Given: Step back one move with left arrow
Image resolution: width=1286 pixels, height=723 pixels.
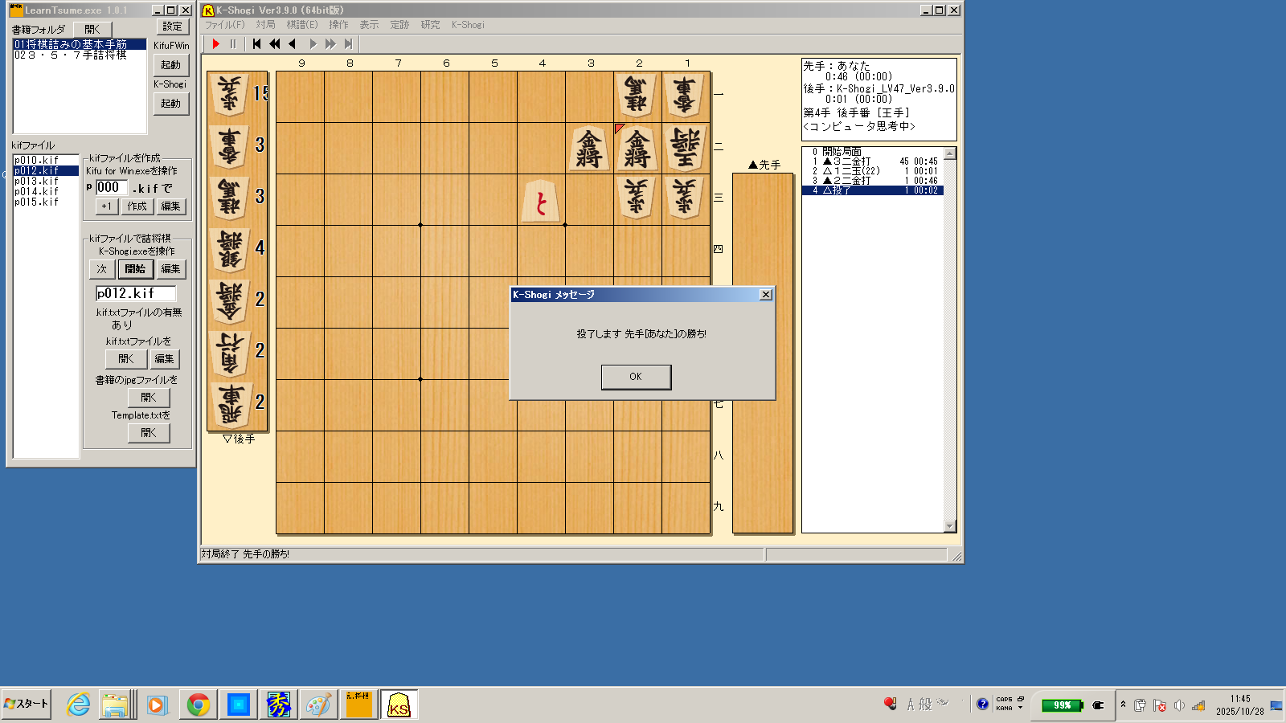Looking at the screenshot, I should pyautogui.click(x=293, y=44).
